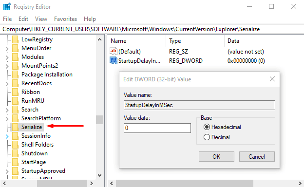Open the Favorites menu

coord(66,19)
